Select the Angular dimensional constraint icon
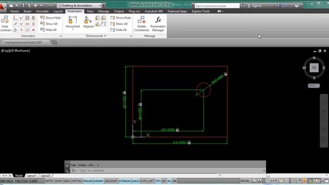The image size is (329, 185). 98,24
